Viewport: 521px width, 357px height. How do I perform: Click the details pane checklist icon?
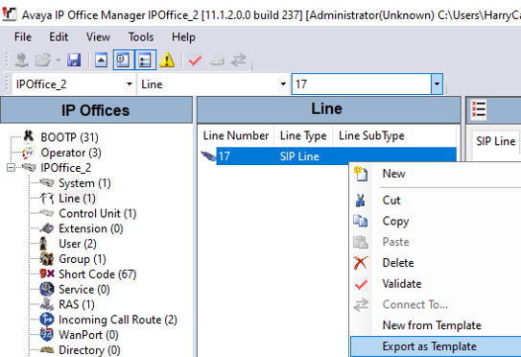(x=479, y=109)
